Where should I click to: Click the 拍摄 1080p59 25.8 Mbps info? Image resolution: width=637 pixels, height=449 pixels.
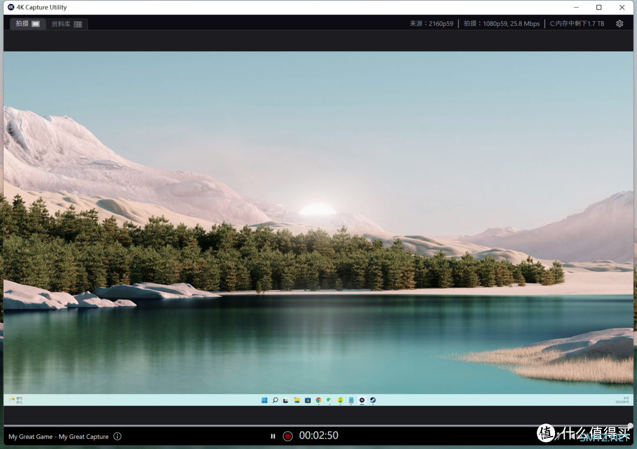click(x=501, y=24)
